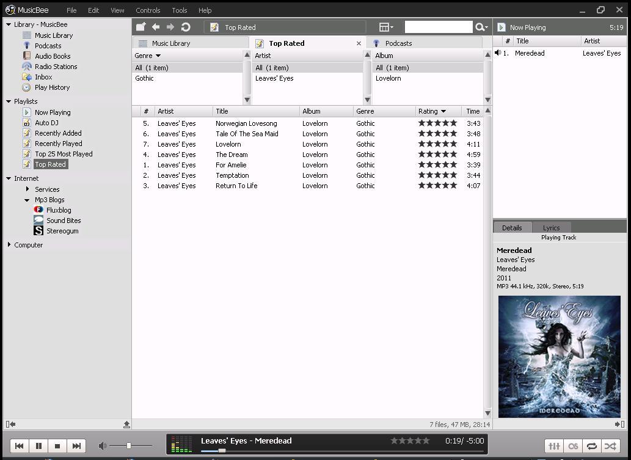The width and height of the screenshot is (631, 460).
Task: Expand the Services node
Action: point(27,189)
